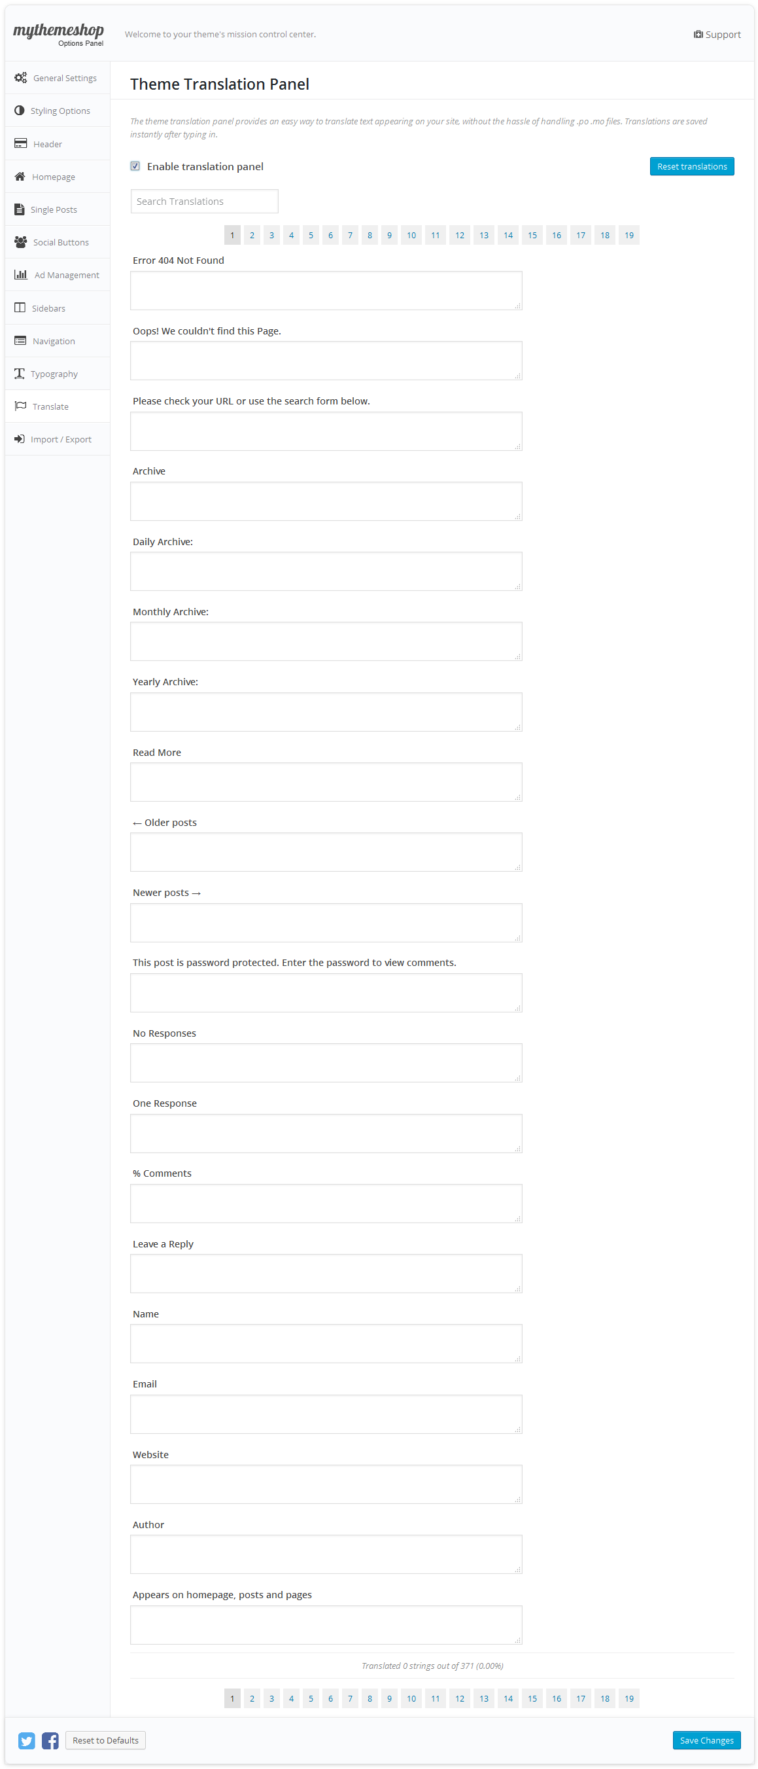The image size is (758, 1769).
Task: Click the Twitter icon in footer
Action: (27, 1740)
